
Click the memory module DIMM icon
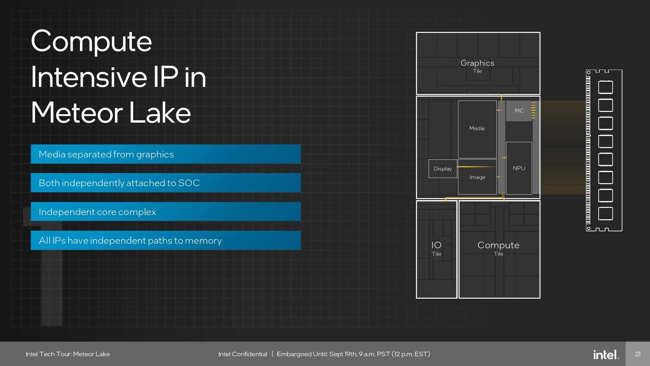coord(604,150)
